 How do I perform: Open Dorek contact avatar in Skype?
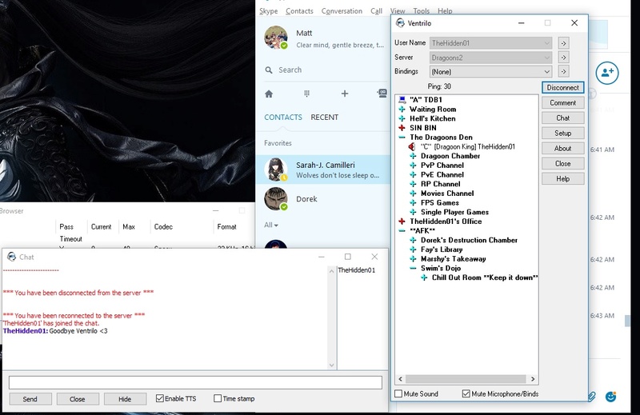click(275, 199)
